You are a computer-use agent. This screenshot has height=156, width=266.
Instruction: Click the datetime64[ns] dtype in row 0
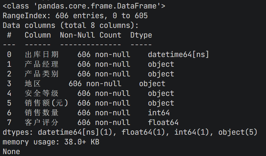pyautogui.click(x=178, y=55)
